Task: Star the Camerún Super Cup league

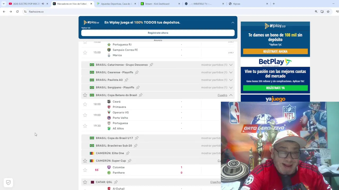Action: (85, 161)
